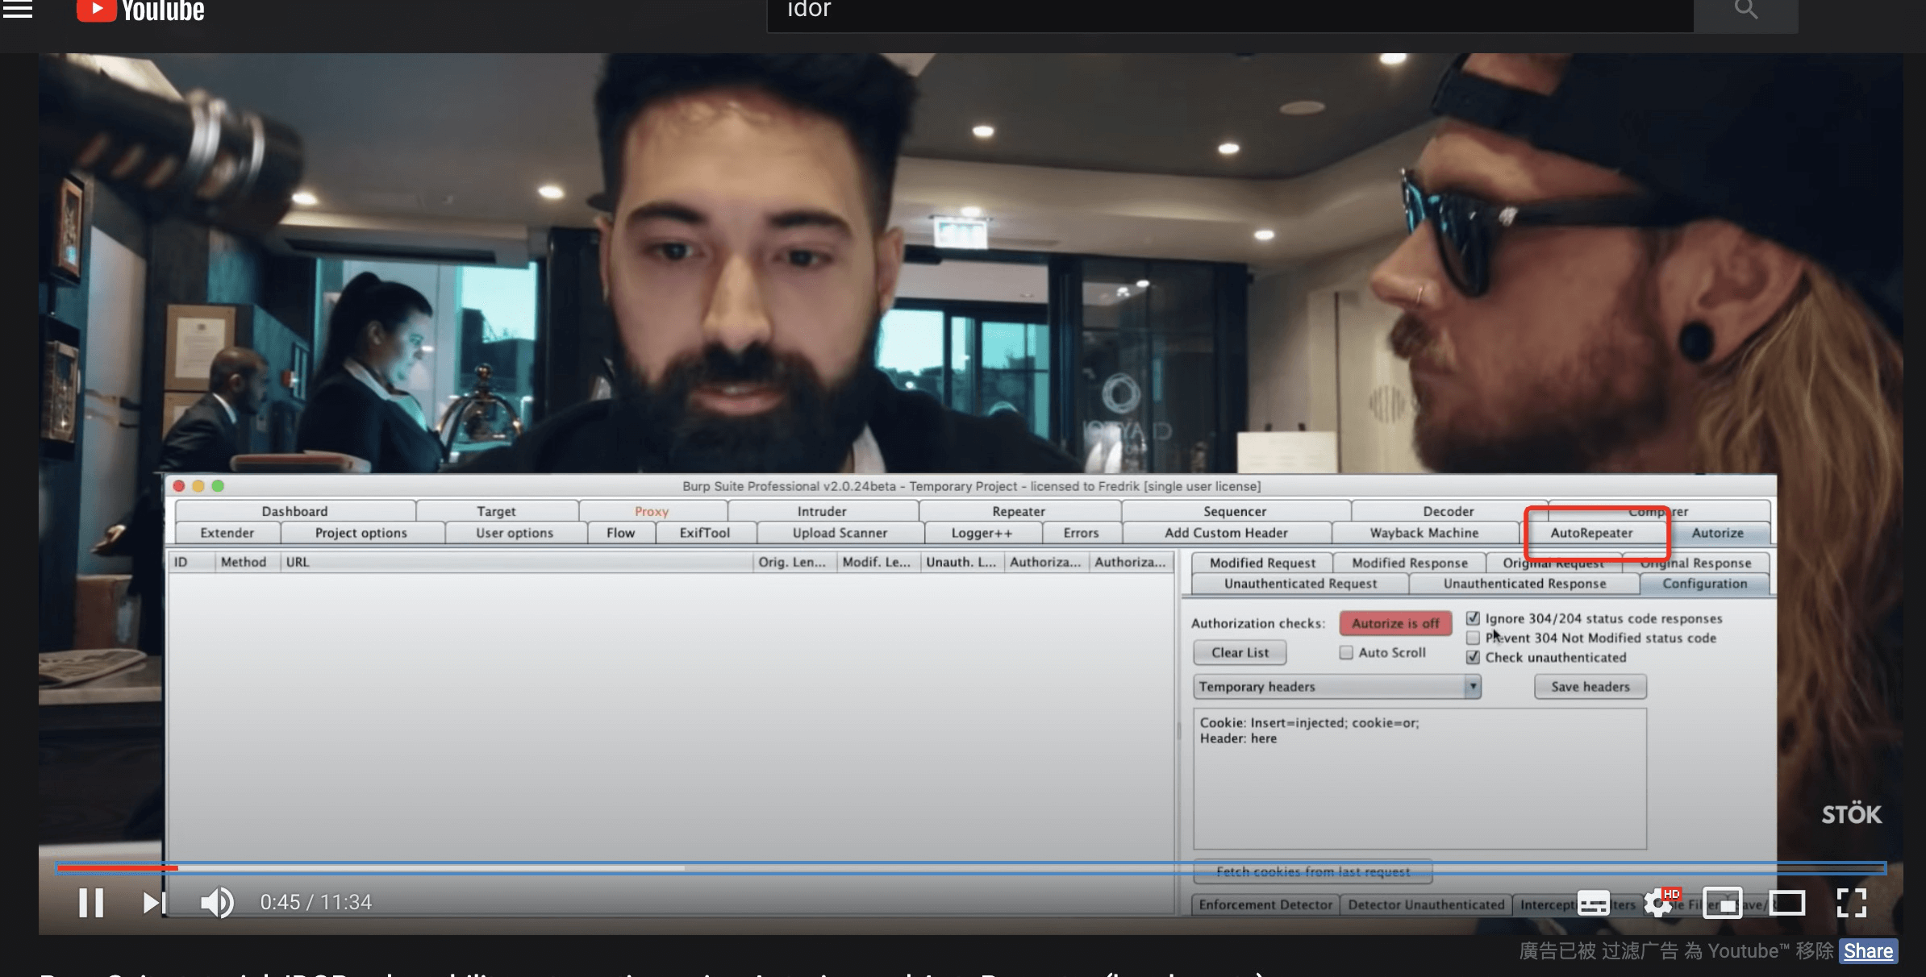Click the Save headers button
Viewport: 1926px width, 977px height.
pos(1590,686)
